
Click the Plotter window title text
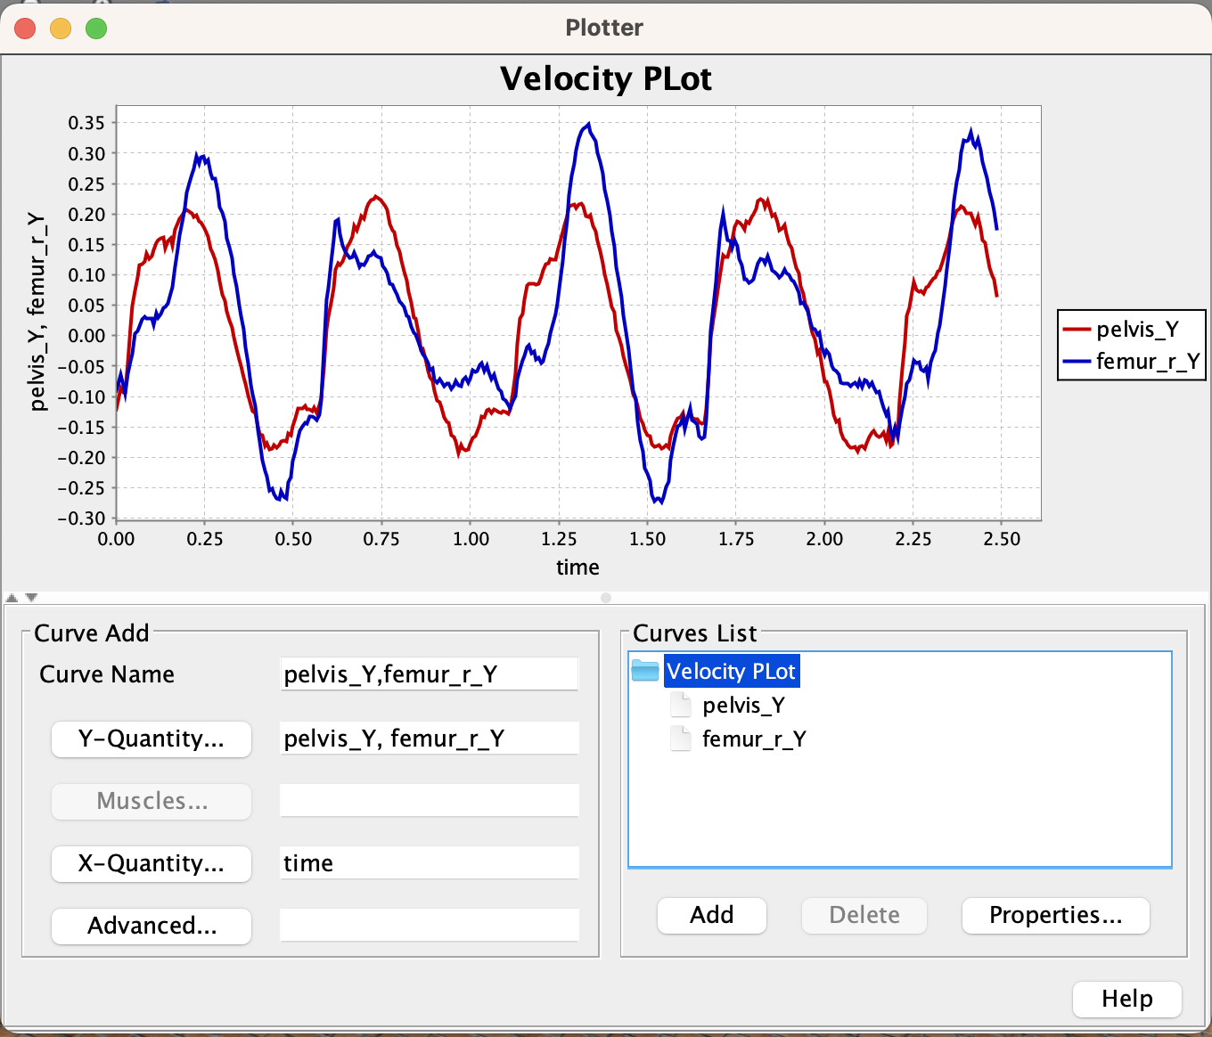(604, 28)
